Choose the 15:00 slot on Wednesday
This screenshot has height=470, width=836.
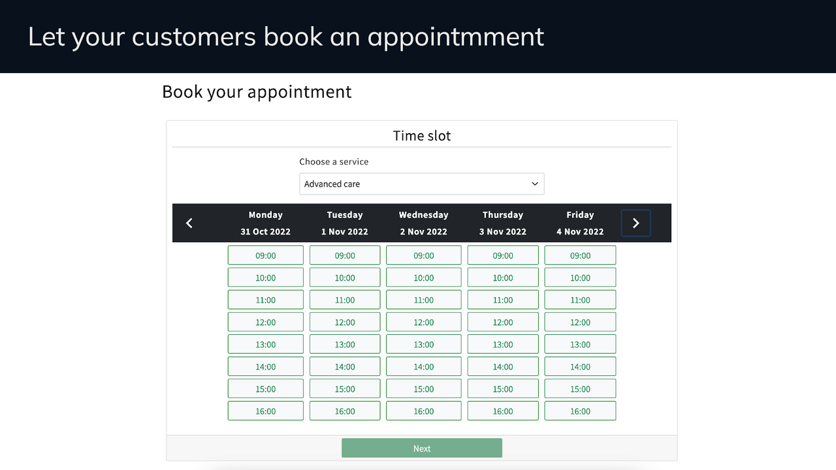coord(423,388)
